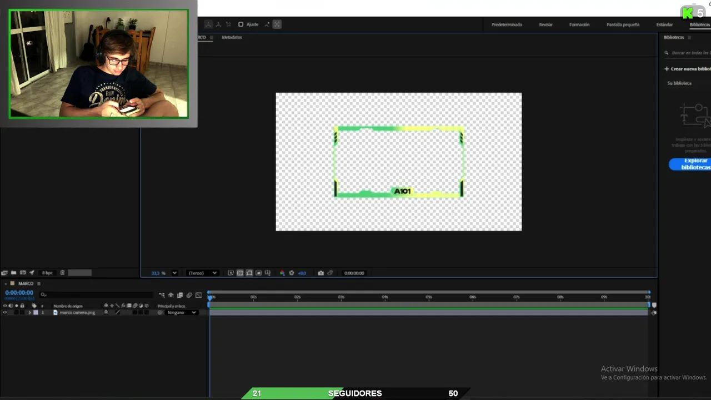The width and height of the screenshot is (711, 400).
Task: Hide the marco camera.png layer with eye
Action: coord(5,312)
